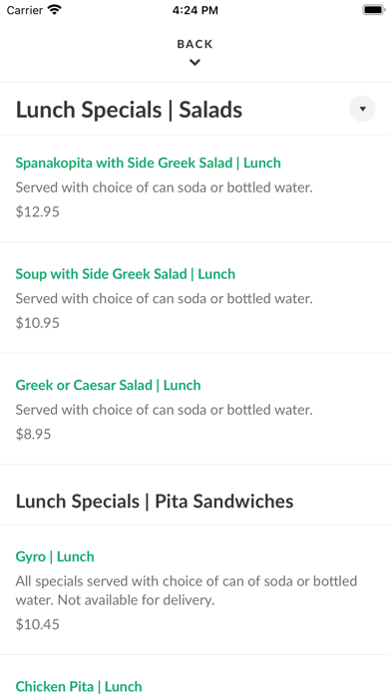
Task: Open the menu category dropdown arrow
Action: click(x=362, y=109)
